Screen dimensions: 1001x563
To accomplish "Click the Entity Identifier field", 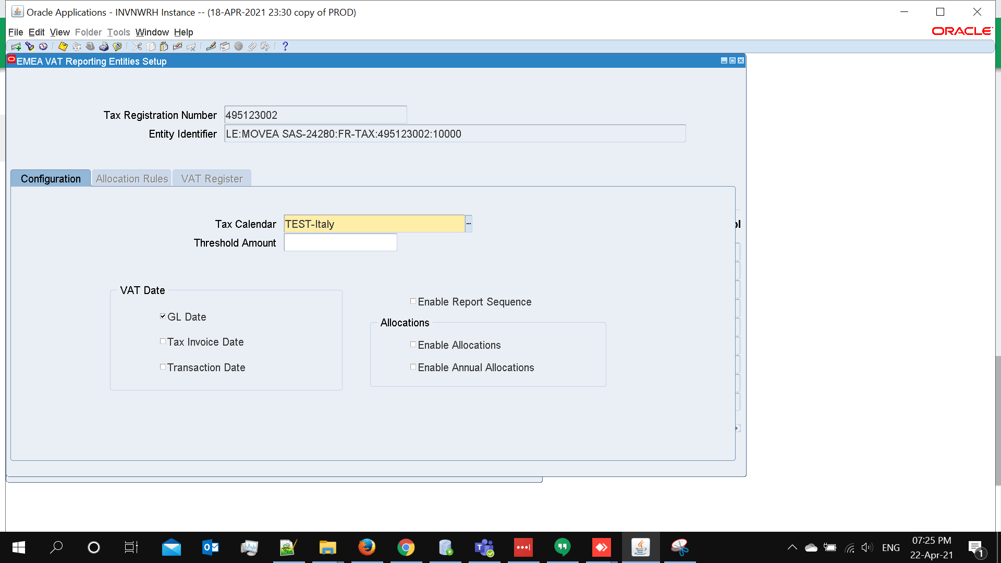I will pyautogui.click(x=455, y=133).
